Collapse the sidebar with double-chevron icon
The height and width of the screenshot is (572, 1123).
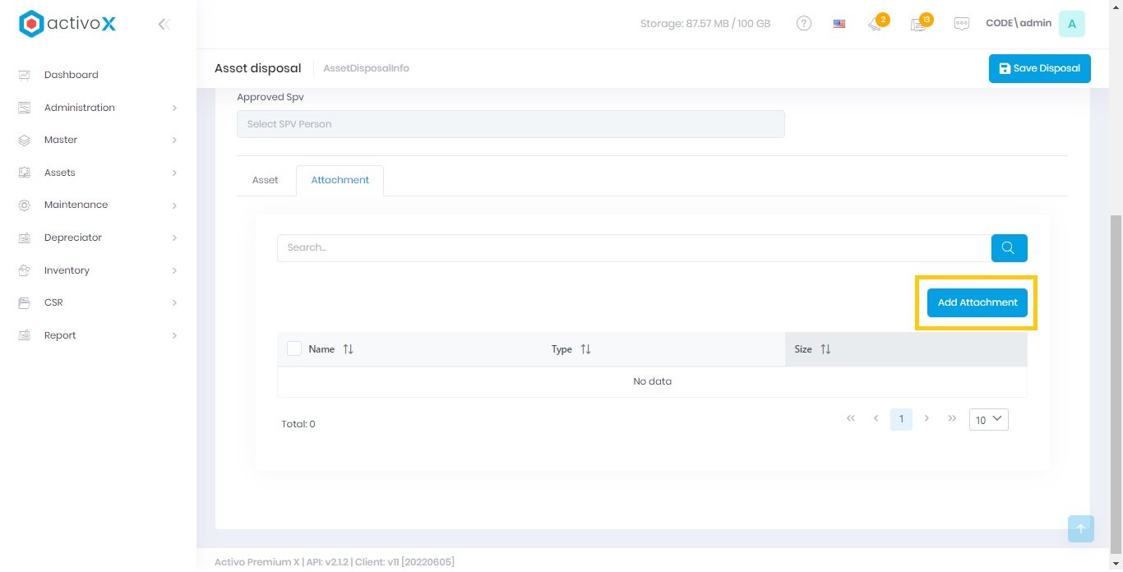[164, 24]
